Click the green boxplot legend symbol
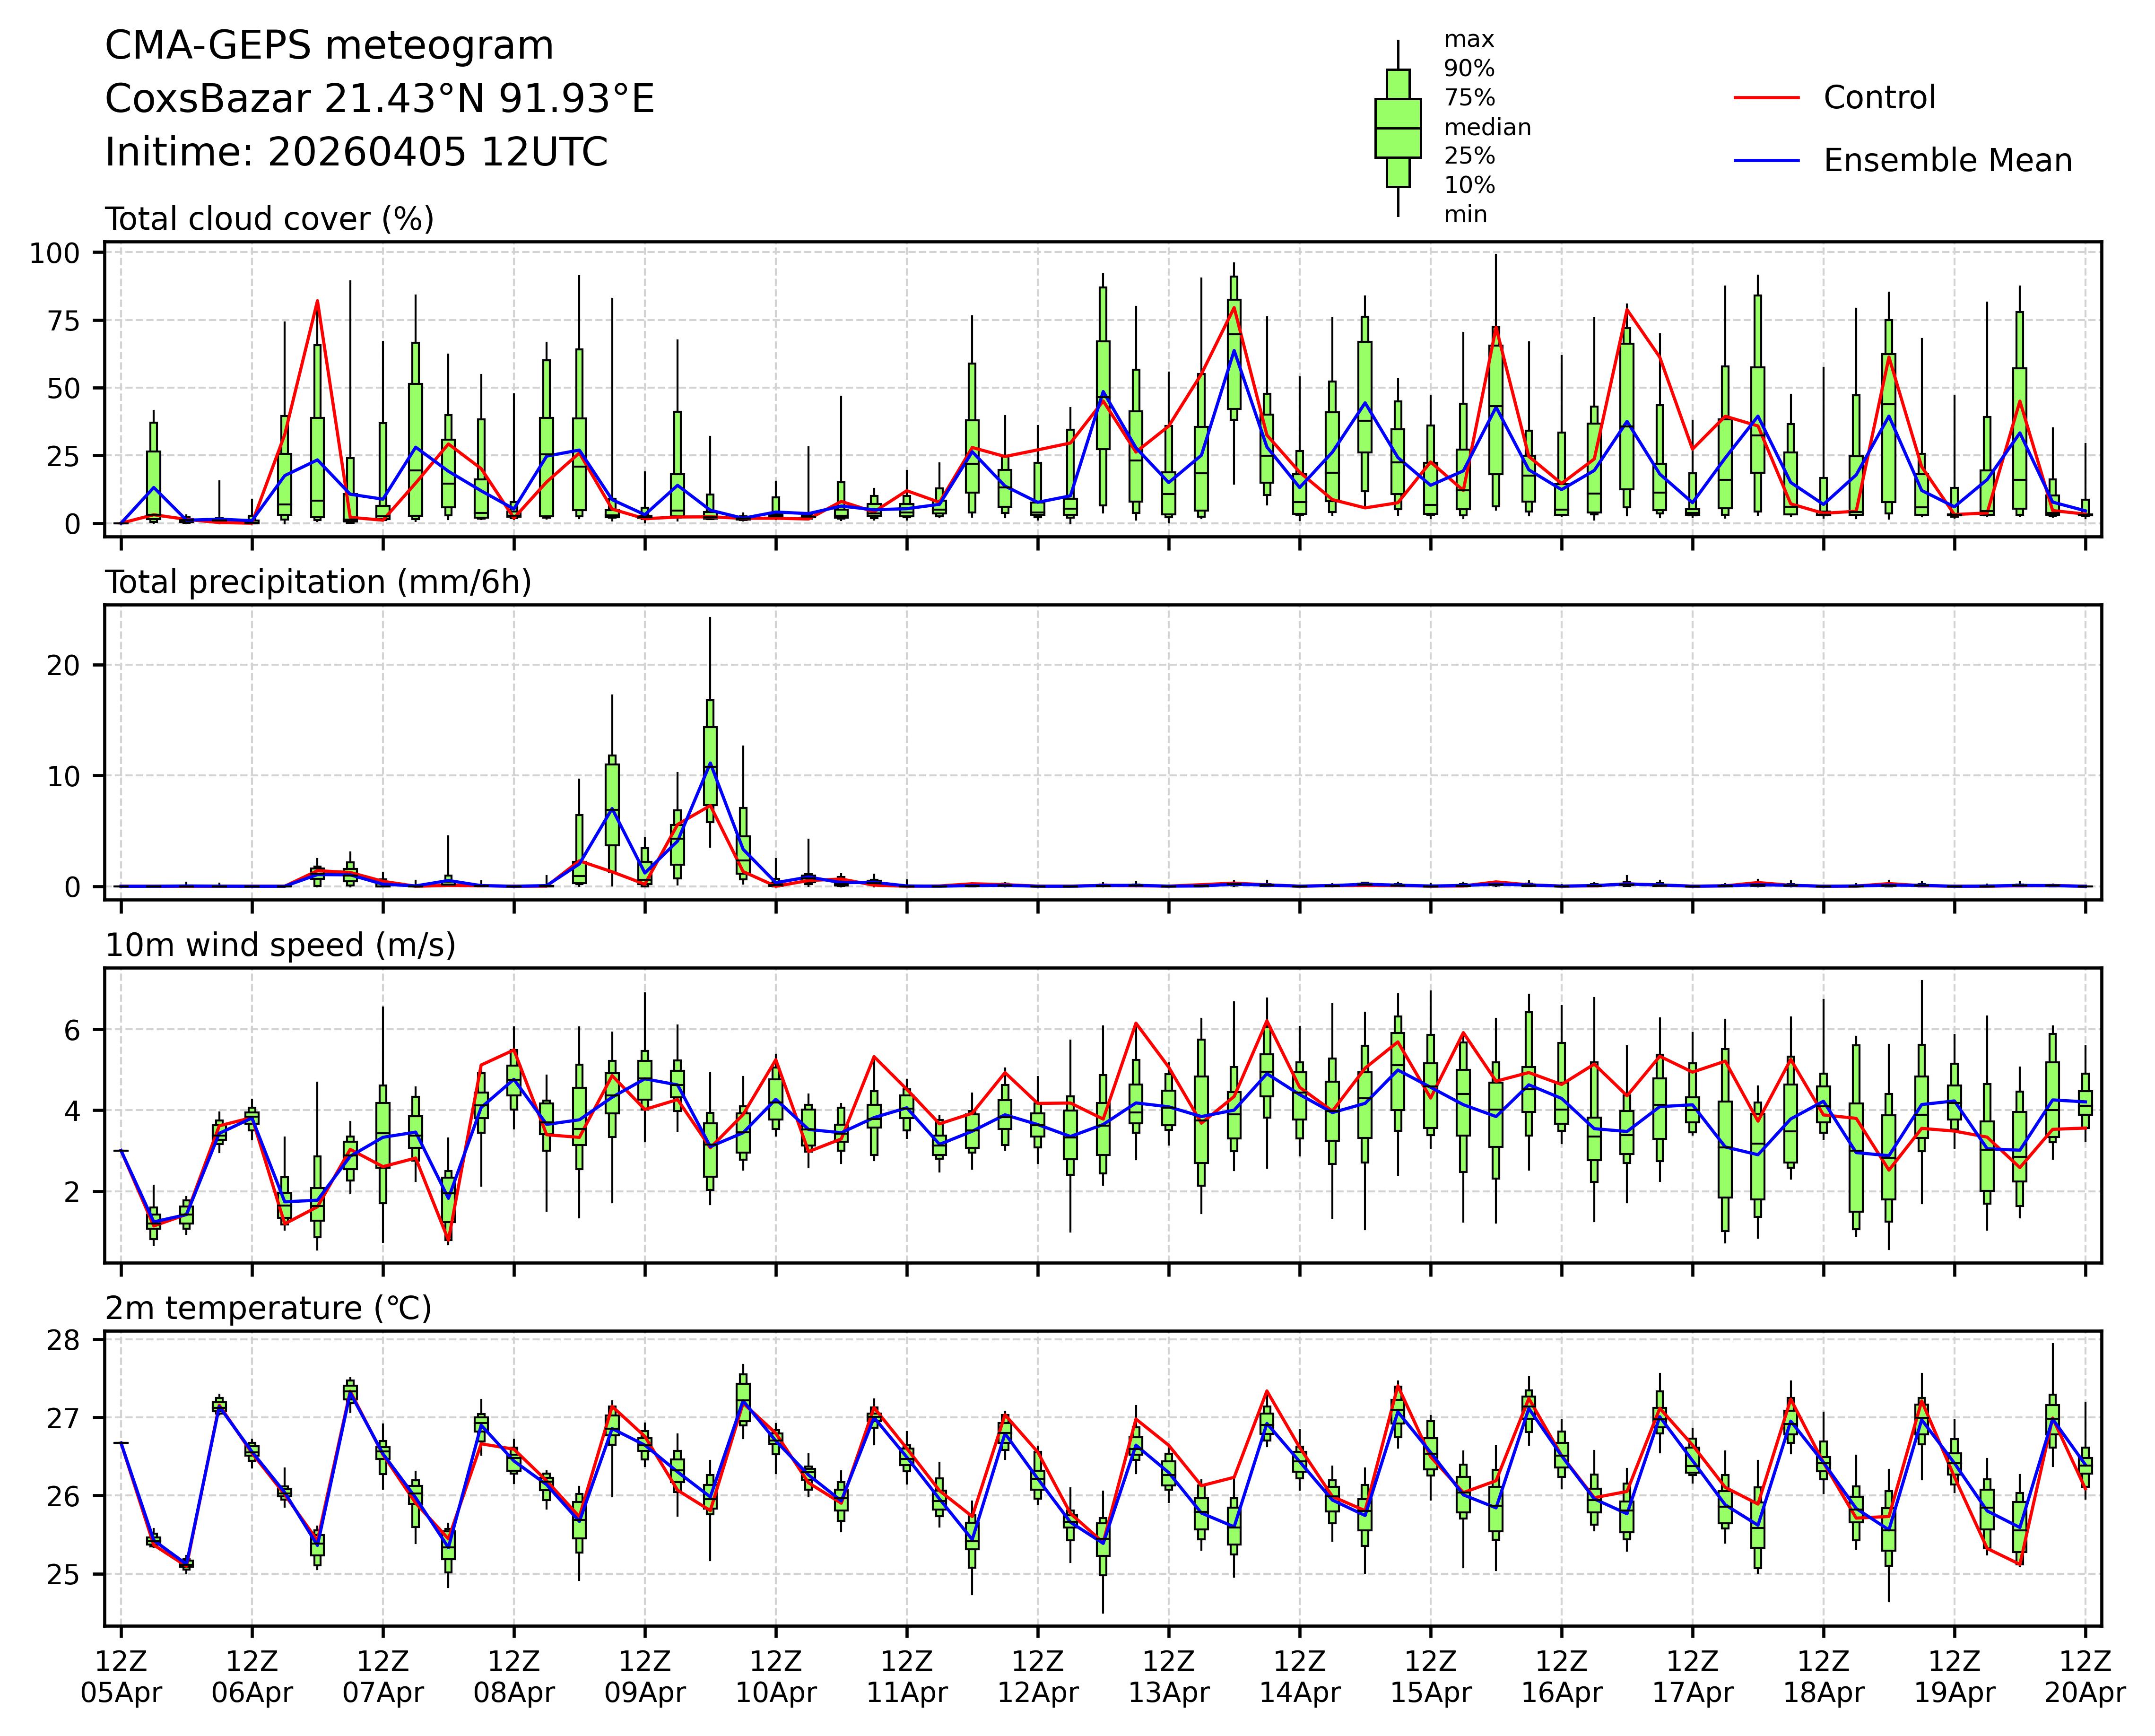The image size is (2155, 1736). (1397, 128)
